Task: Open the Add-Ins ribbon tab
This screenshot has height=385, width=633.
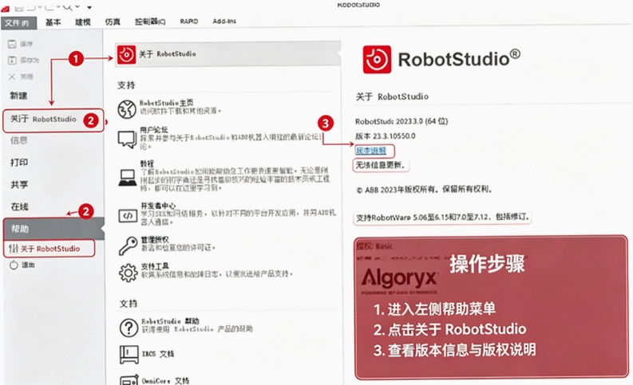Action: 224,21
